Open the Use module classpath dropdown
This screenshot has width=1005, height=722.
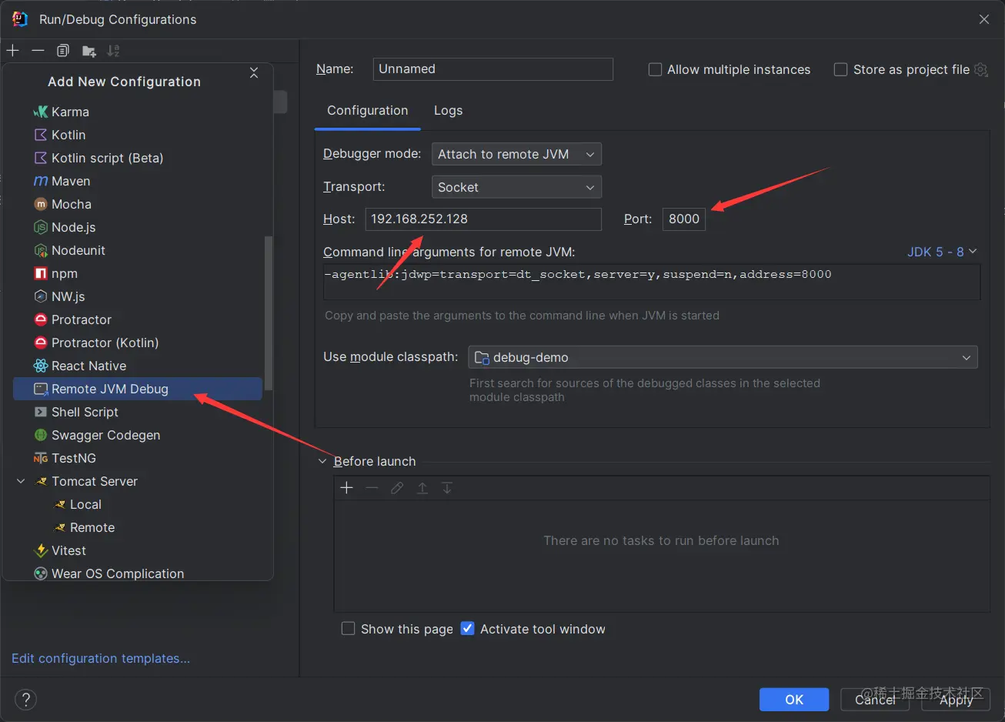pyautogui.click(x=723, y=357)
